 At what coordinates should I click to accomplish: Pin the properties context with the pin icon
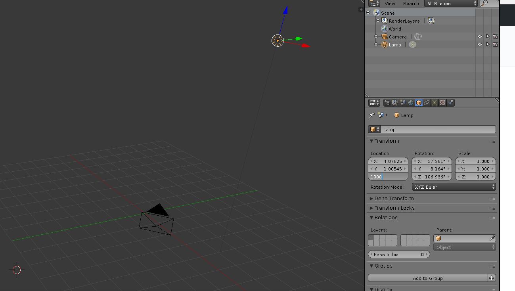pyautogui.click(x=371, y=115)
